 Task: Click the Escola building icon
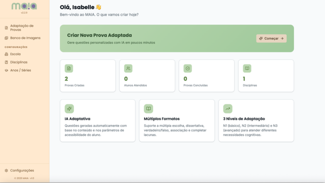click(6, 54)
